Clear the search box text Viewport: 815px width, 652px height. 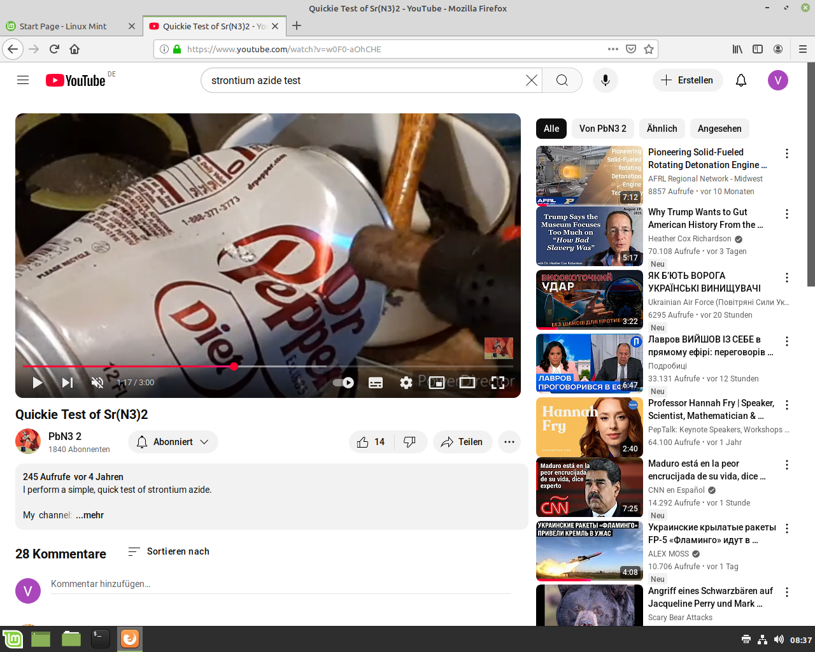[531, 80]
